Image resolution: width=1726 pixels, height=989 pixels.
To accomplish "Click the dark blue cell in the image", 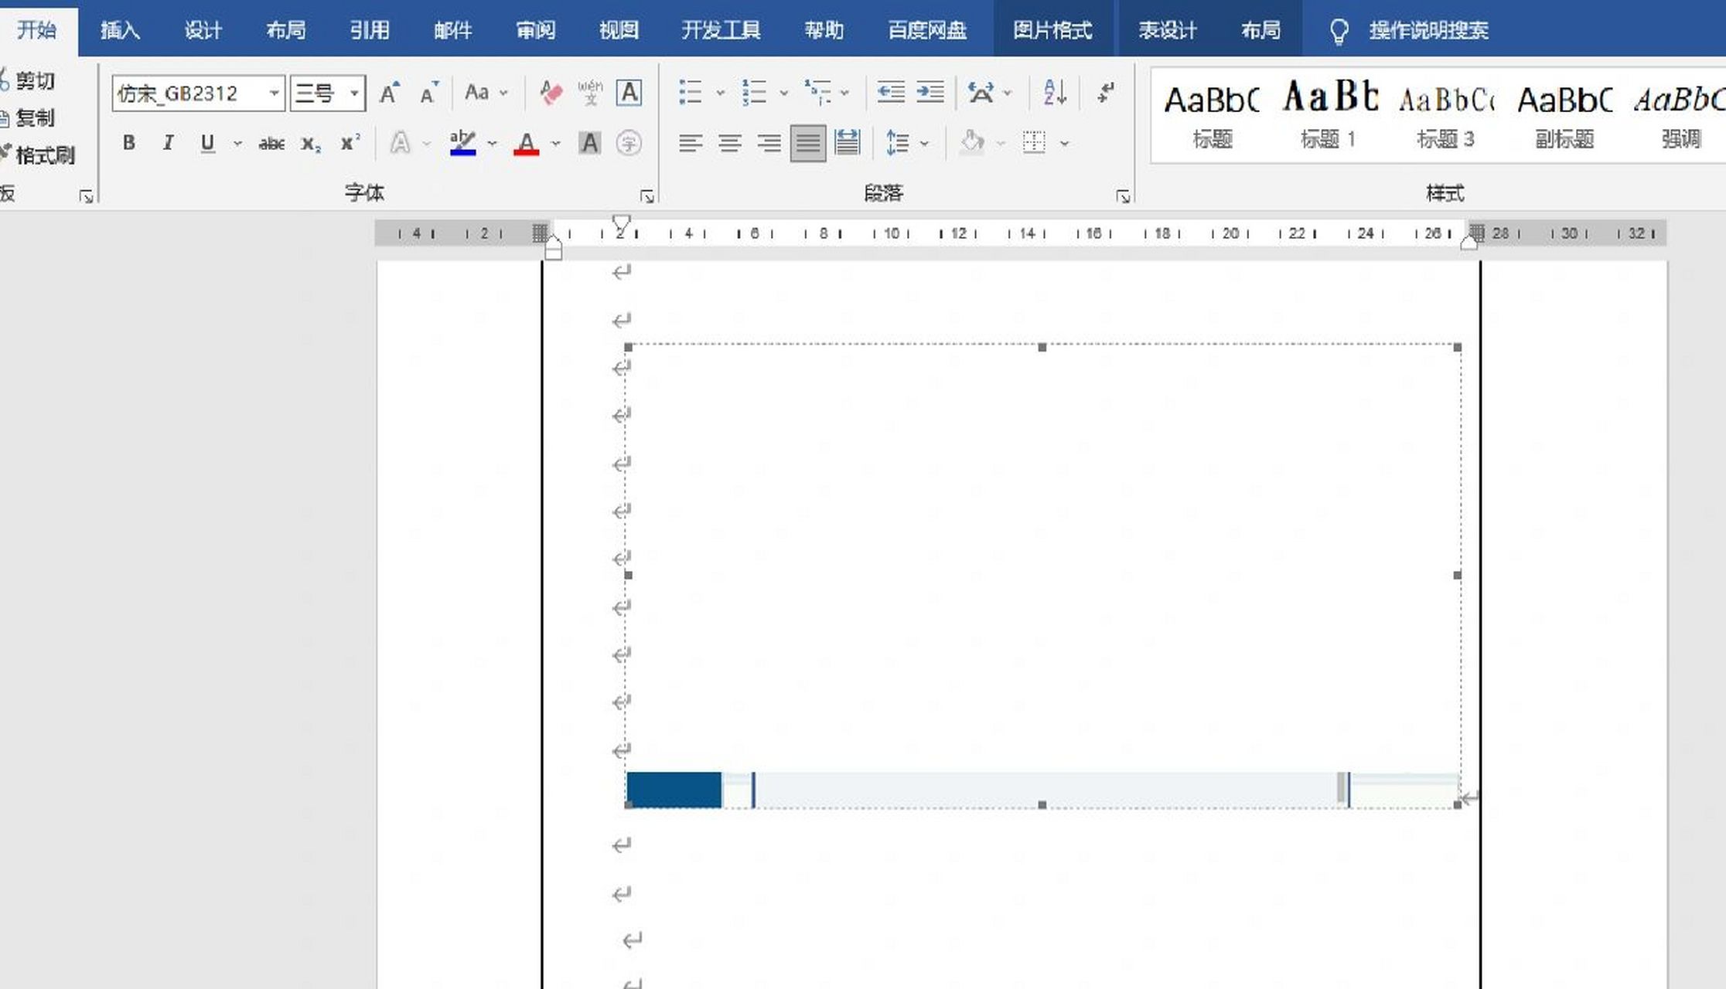I will pos(674,789).
